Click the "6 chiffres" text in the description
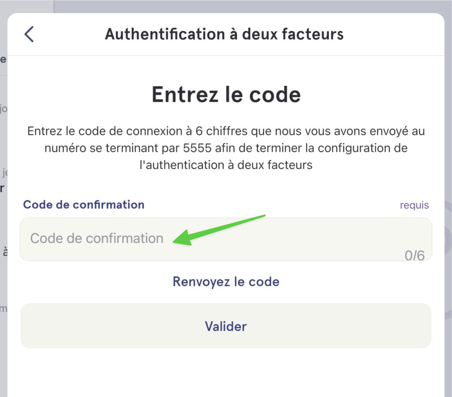This screenshot has height=397, width=452. (221, 131)
